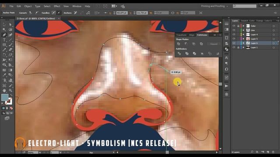This screenshot has width=280, height=157.
Task: Toggle visibility of Layer 5
Action: tap(234, 39)
